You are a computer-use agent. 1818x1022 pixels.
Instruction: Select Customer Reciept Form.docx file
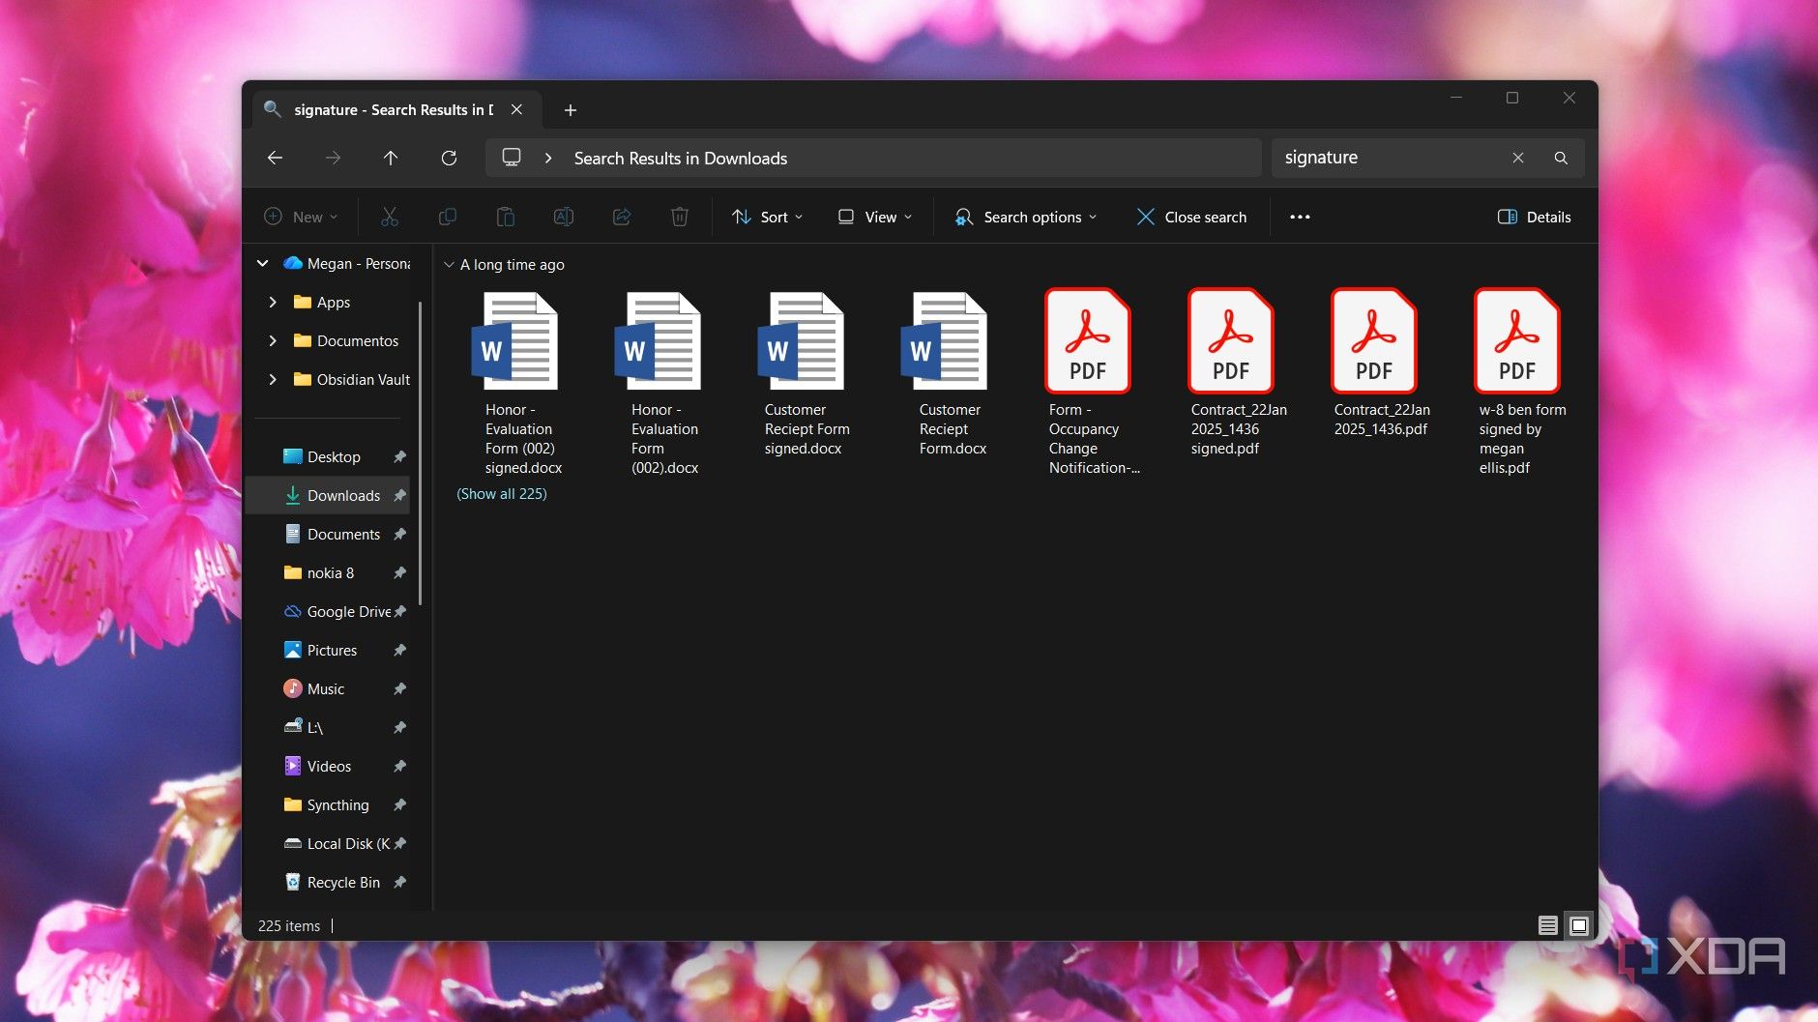[x=950, y=374]
